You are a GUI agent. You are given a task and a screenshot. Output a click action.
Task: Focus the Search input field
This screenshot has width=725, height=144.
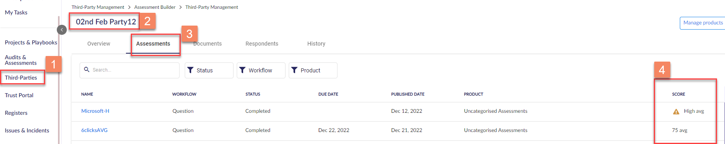tap(130, 70)
